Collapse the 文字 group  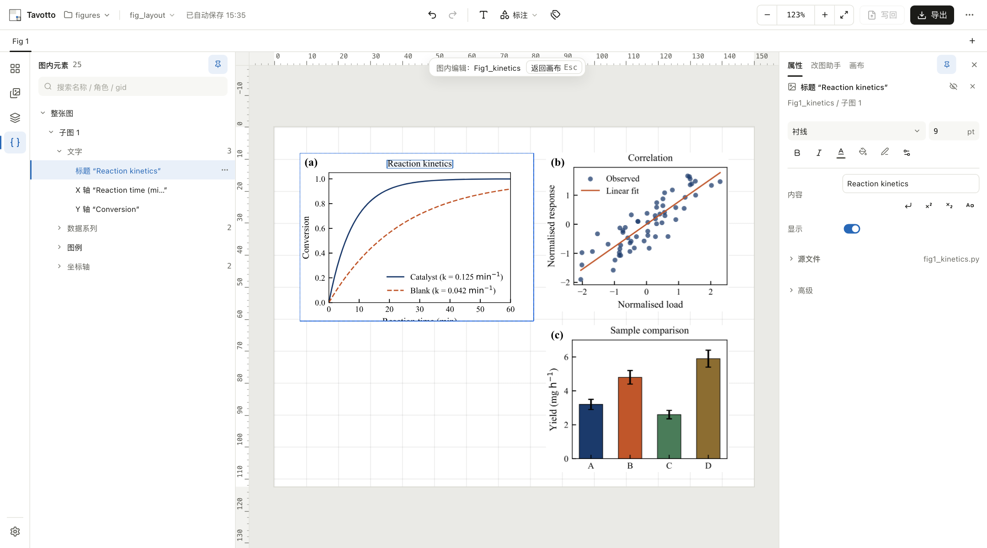point(59,151)
